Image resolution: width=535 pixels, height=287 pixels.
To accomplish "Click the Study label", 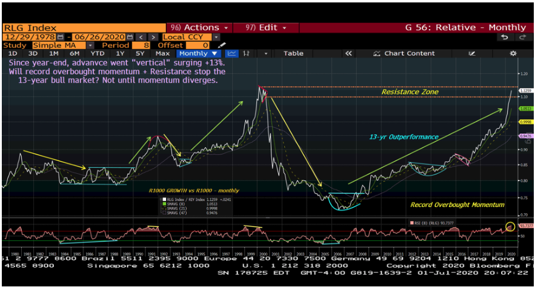I will click(x=15, y=45).
